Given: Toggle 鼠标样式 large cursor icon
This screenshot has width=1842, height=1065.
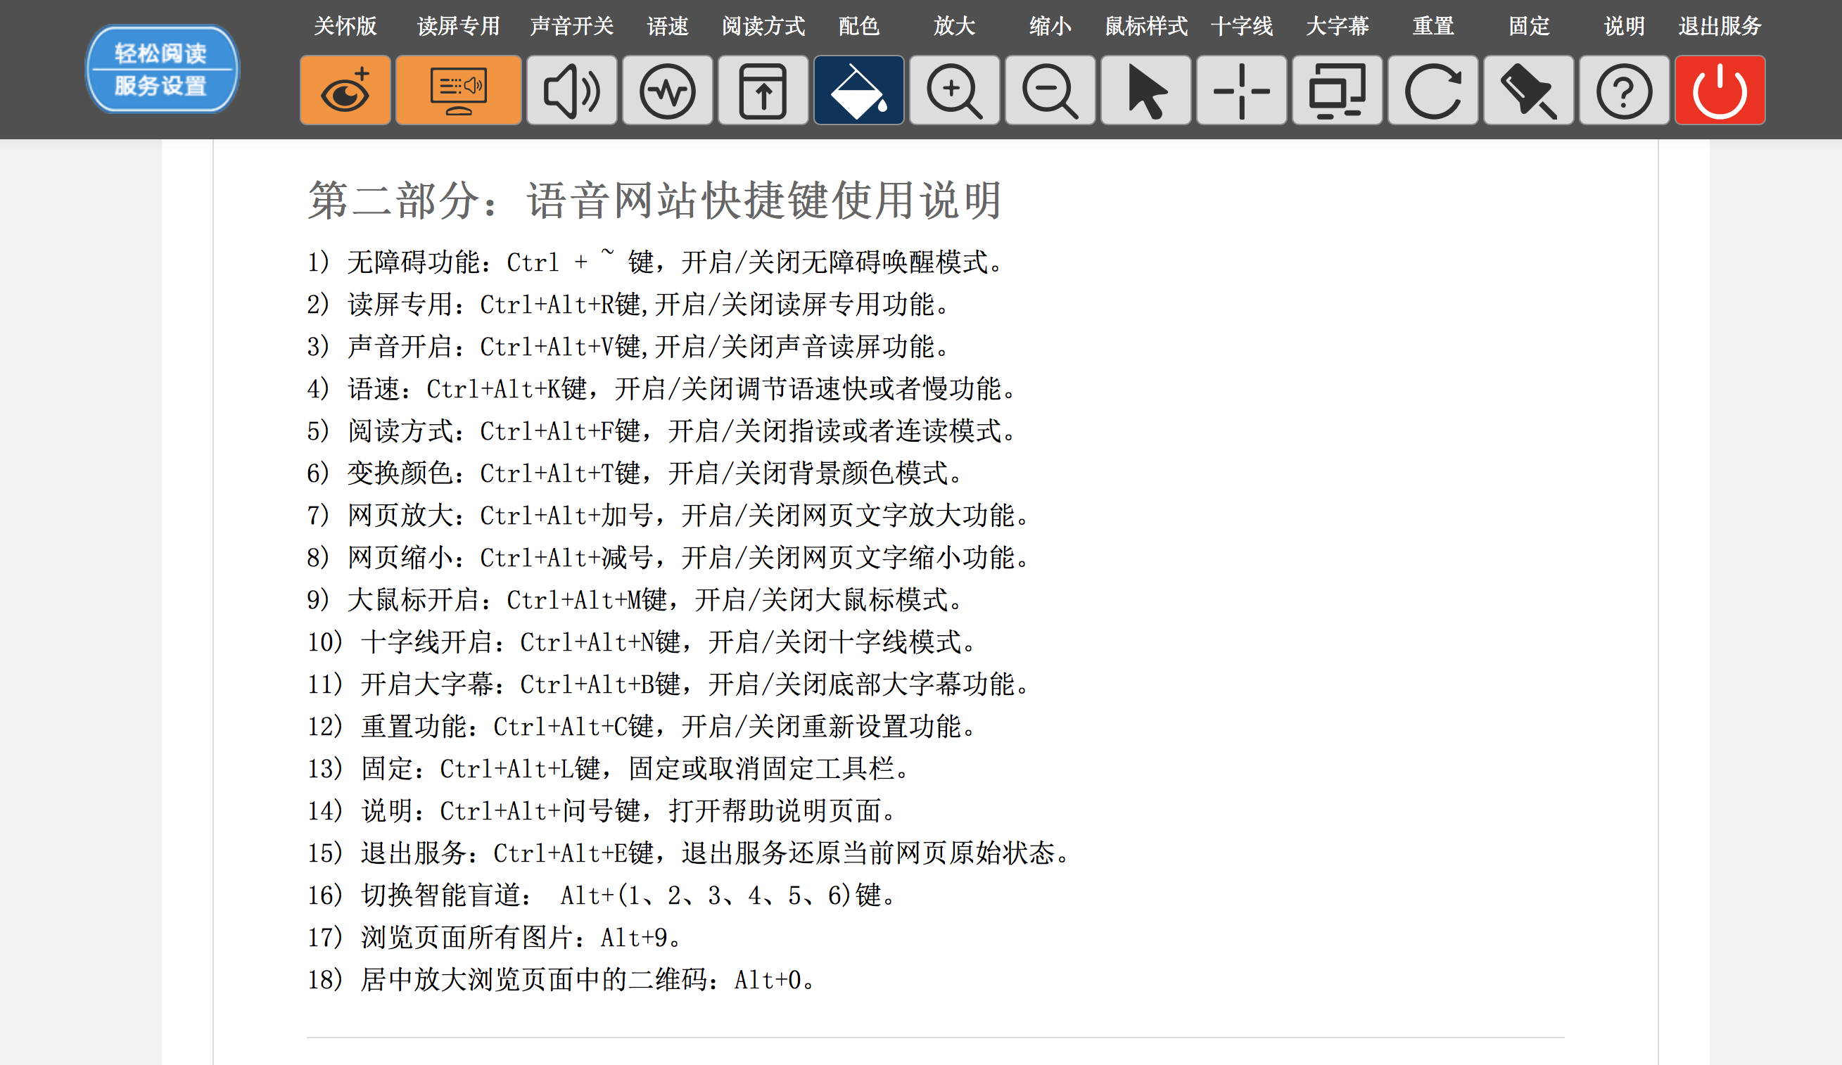Looking at the screenshot, I should click(x=1146, y=91).
